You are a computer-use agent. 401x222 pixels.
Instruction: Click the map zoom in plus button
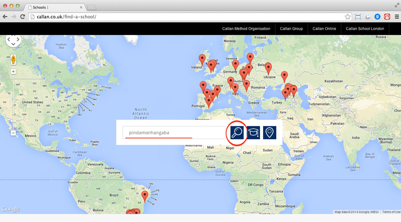[14, 72]
